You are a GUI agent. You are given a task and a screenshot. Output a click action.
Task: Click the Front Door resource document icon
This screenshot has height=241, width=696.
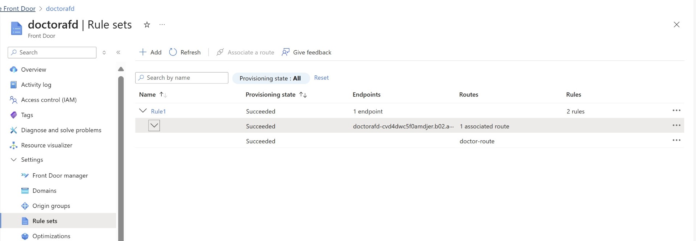16,29
